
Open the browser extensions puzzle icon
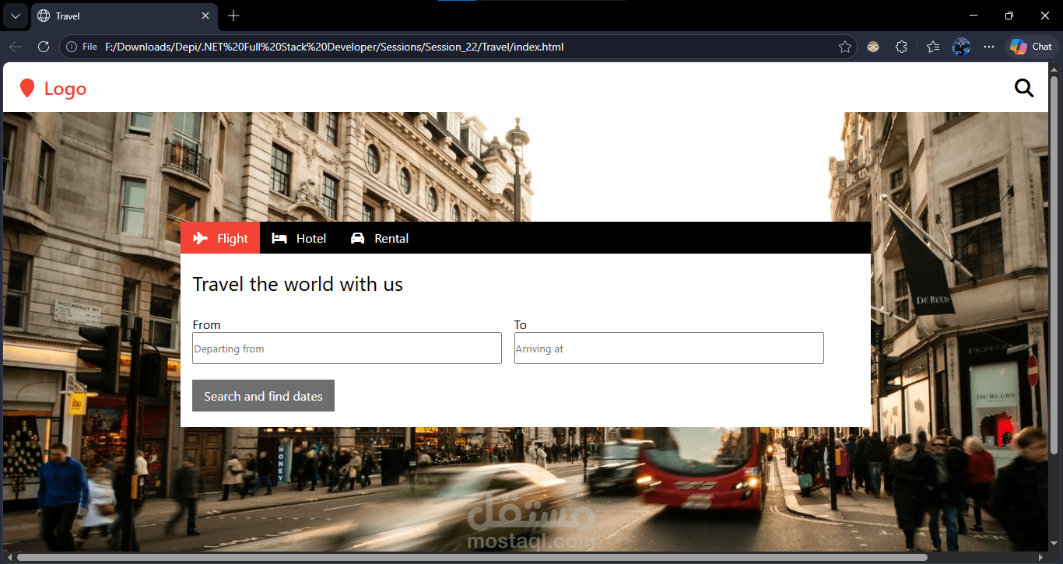click(x=901, y=47)
